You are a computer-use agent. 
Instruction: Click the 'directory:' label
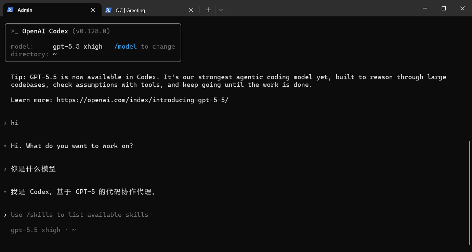pyautogui.click(x=30, y=54)
